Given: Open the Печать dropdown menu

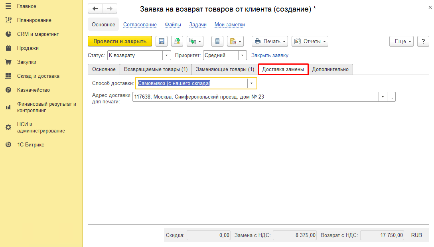Looking at the screenshot, I should (x=270, y=41).
